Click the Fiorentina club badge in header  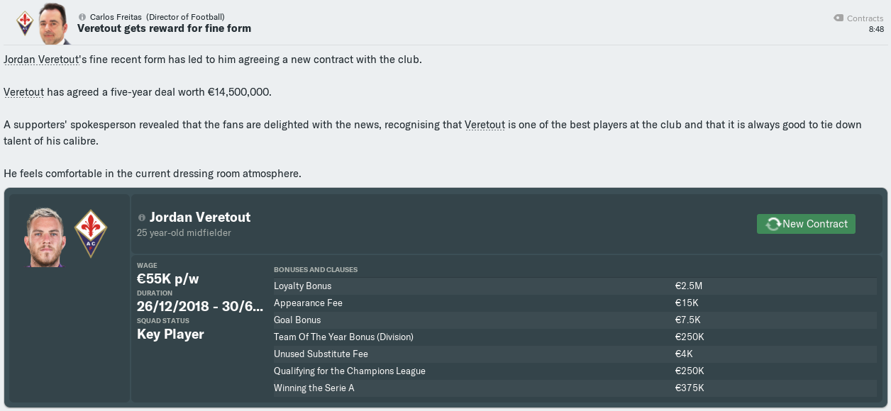(25, 23)
